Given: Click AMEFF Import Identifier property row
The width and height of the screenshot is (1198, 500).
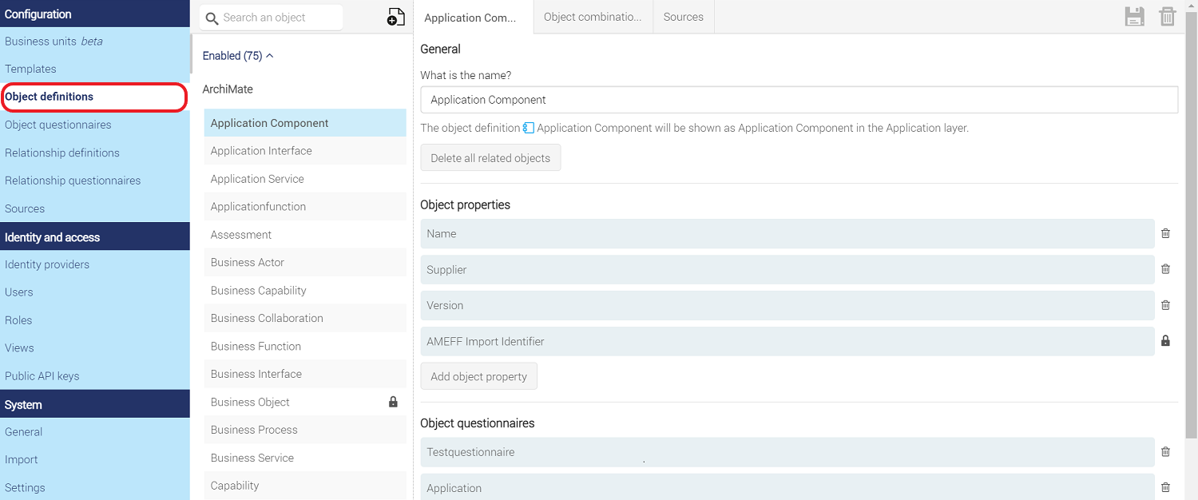Looking at the screenshot, I should (787, 341).
